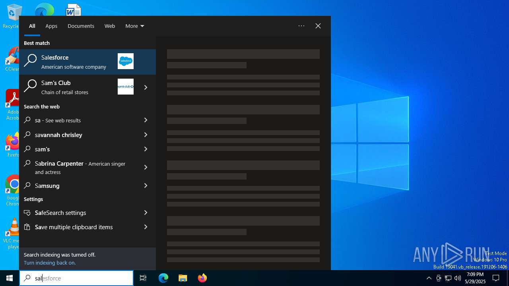Click the search icon beside Salesforce result

click(x=30, y=60)
